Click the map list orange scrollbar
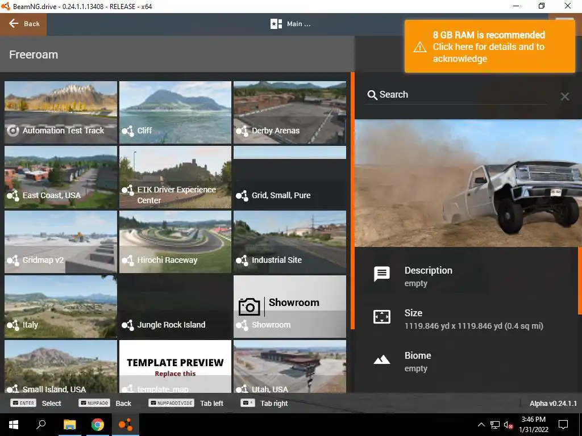 click(352, 200)
